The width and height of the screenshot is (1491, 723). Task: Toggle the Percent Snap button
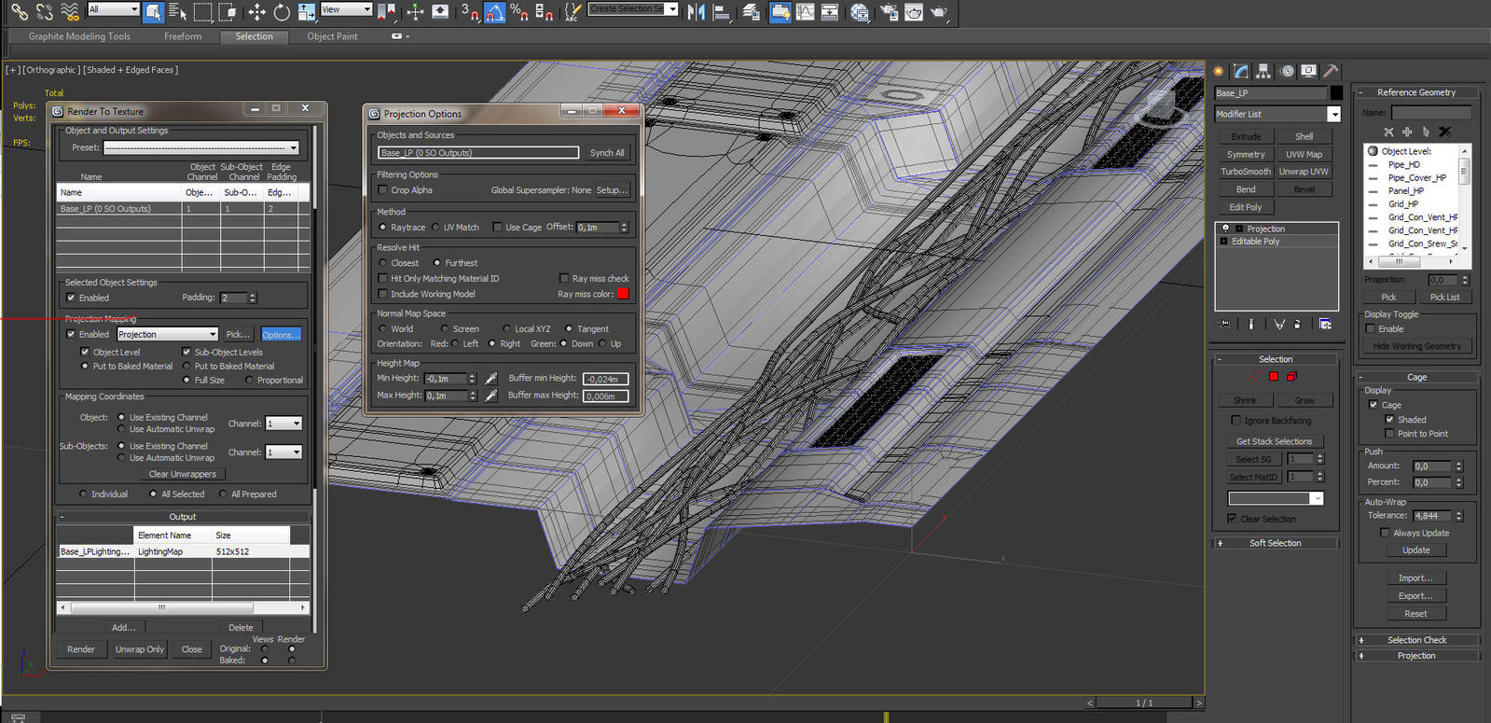pos(519,11)
